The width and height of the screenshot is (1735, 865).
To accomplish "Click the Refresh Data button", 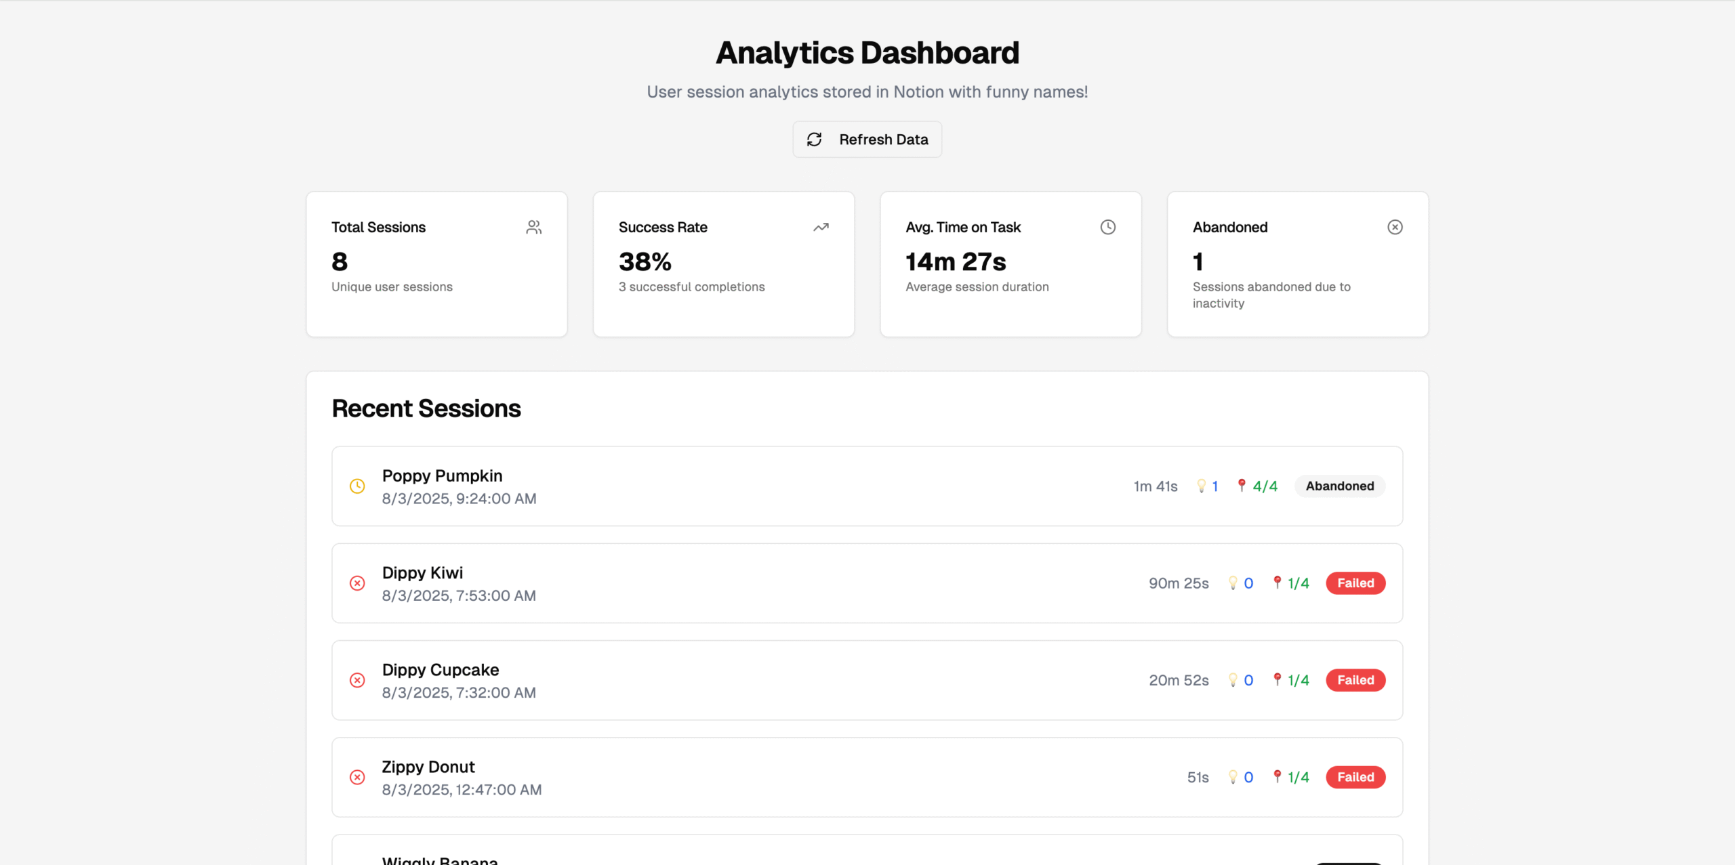I will [867, 140].
